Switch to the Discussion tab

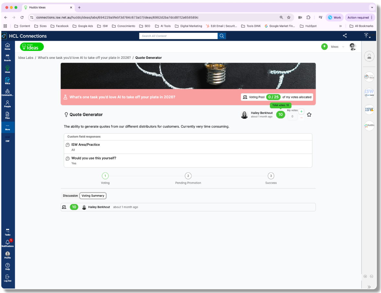pyautogui.click(x=70, y=196)
